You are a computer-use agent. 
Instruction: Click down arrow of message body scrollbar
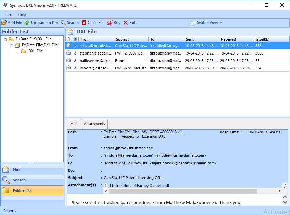(285, 202)
